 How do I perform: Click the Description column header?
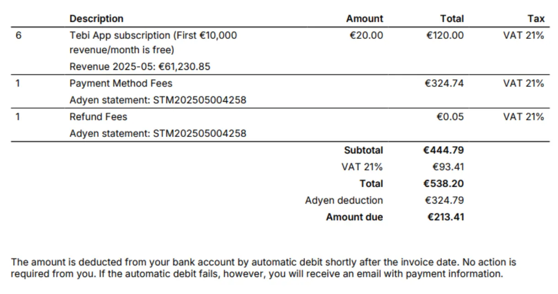(97, 19)
